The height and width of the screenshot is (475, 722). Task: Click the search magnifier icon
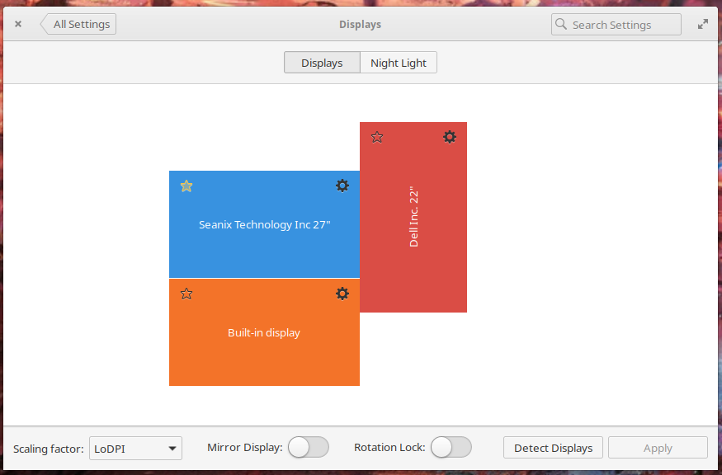(x=561, y=24)
